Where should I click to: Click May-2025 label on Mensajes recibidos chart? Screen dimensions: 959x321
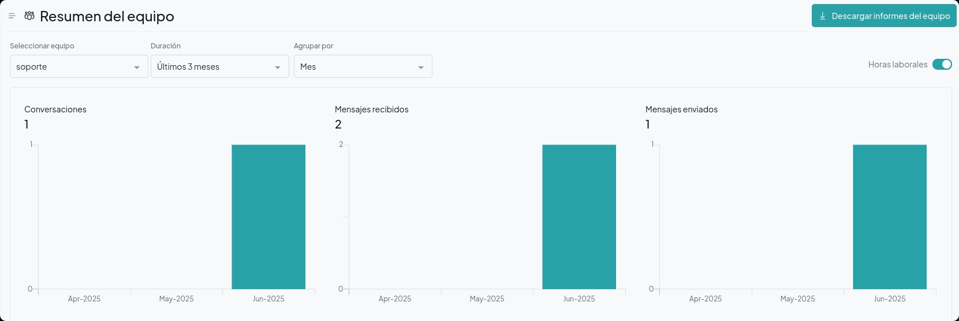pyautogui.click(x=487, y=299)
